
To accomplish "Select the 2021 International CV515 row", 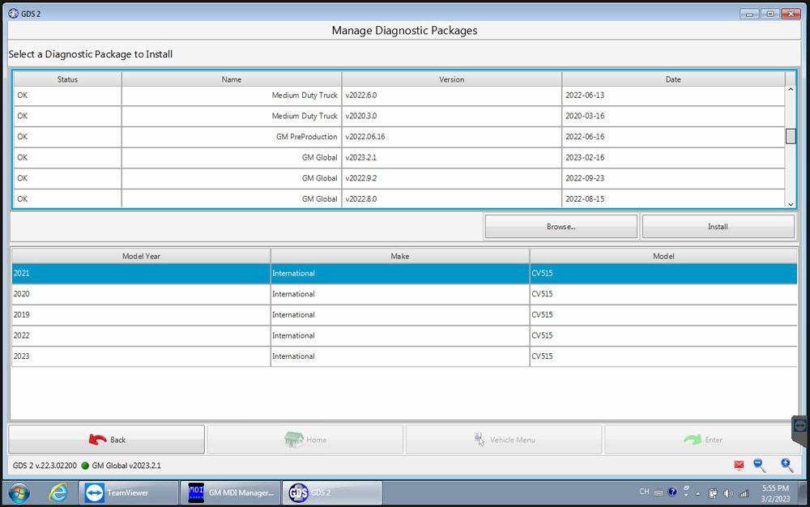I will (x=404, y=273).
